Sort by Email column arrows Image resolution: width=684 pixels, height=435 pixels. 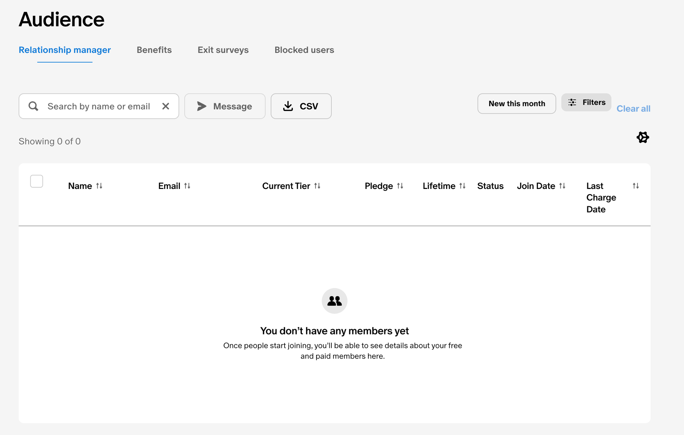[x=187, y=186]
